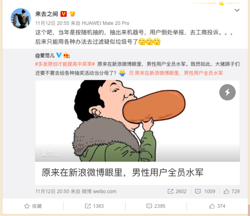Click the original post comment icon 1009
This screenshot has width=250, height=216.
pyautogui.click(x=205, y=191)
